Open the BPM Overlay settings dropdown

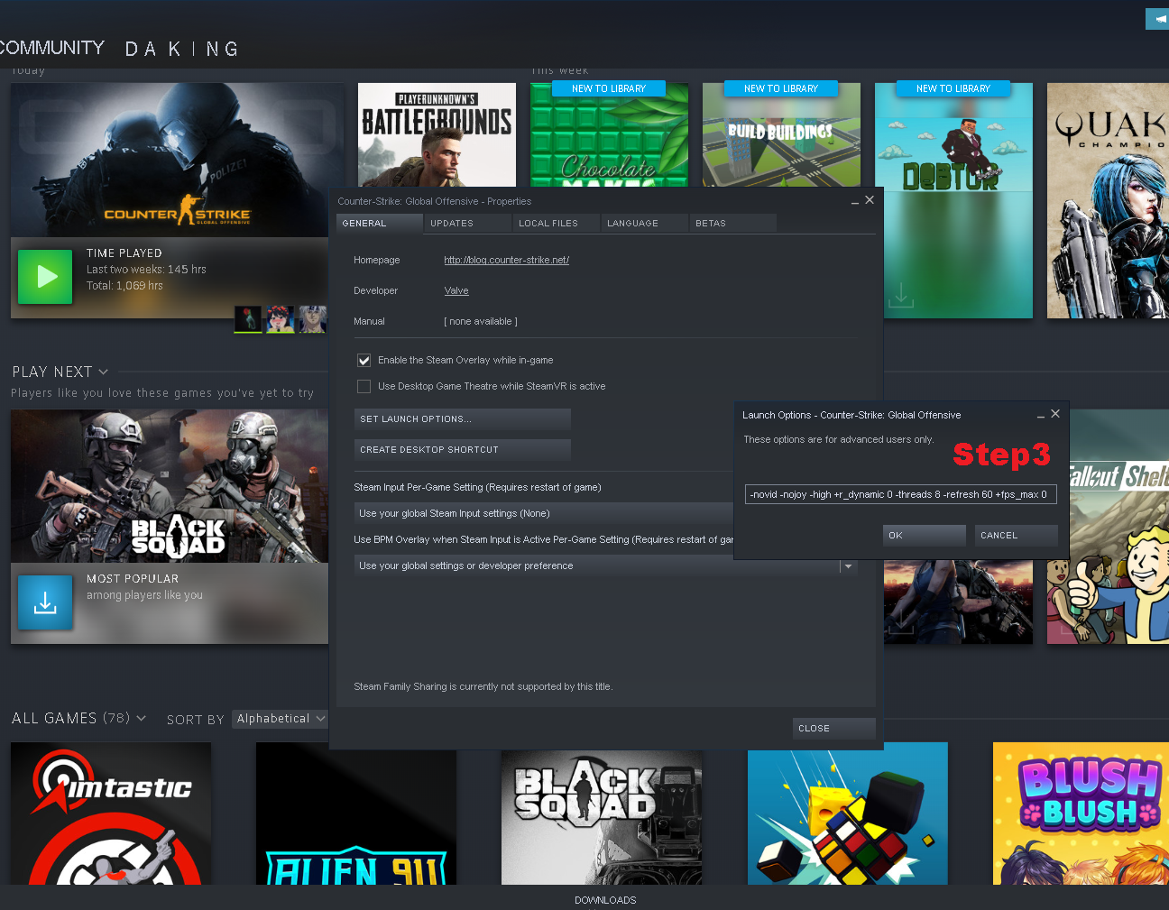point(605,565)
